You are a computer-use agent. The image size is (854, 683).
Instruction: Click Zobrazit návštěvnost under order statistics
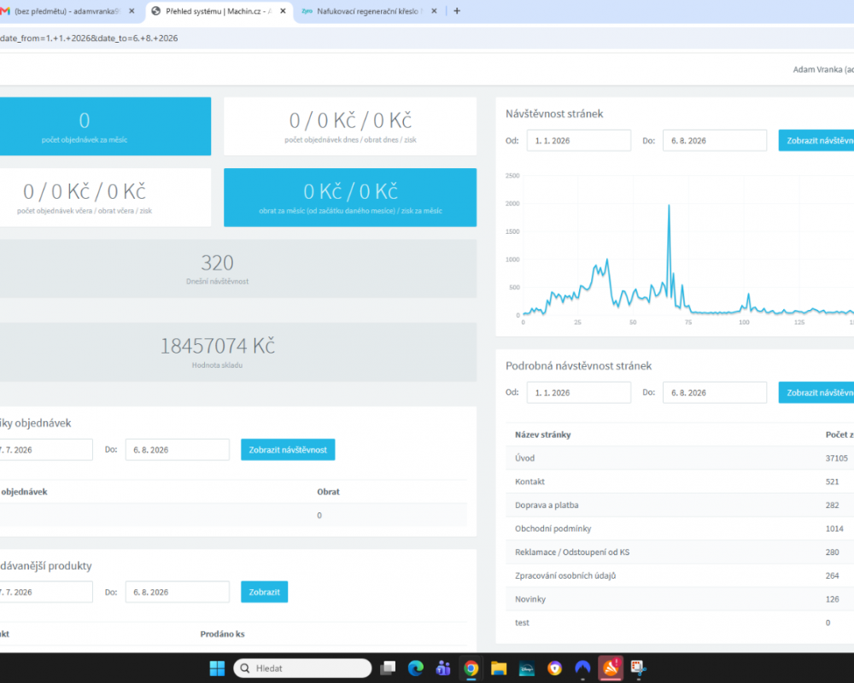tap(288, 450)
